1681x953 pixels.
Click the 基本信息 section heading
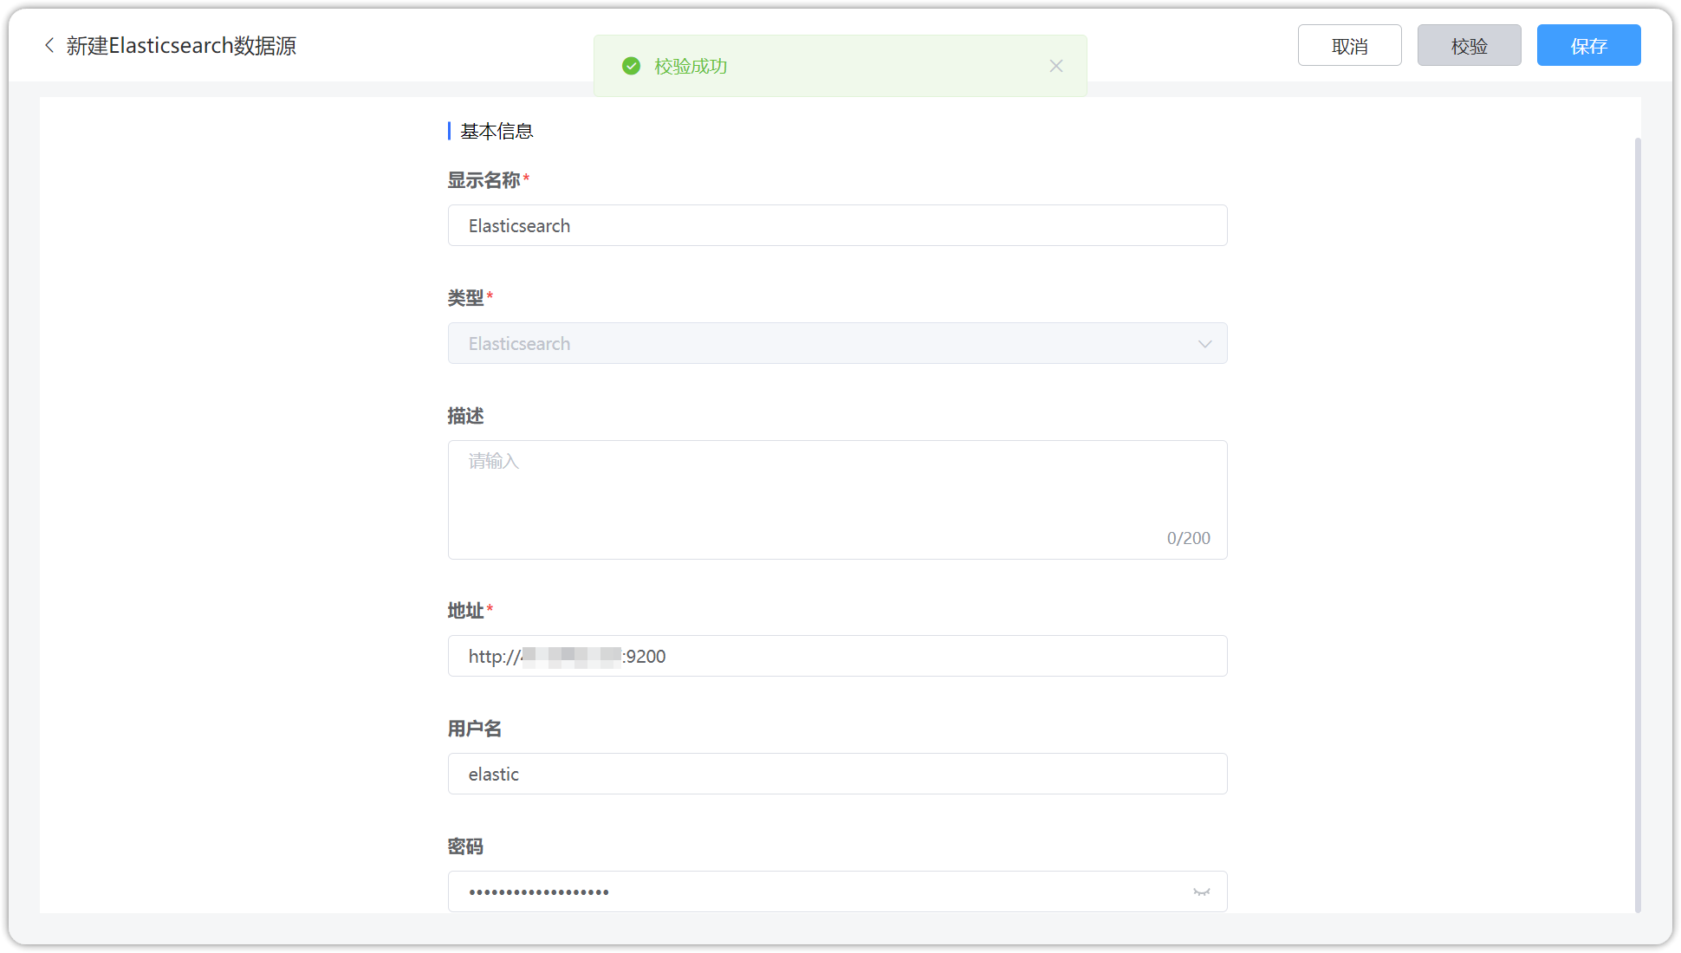tap(497, 131)
